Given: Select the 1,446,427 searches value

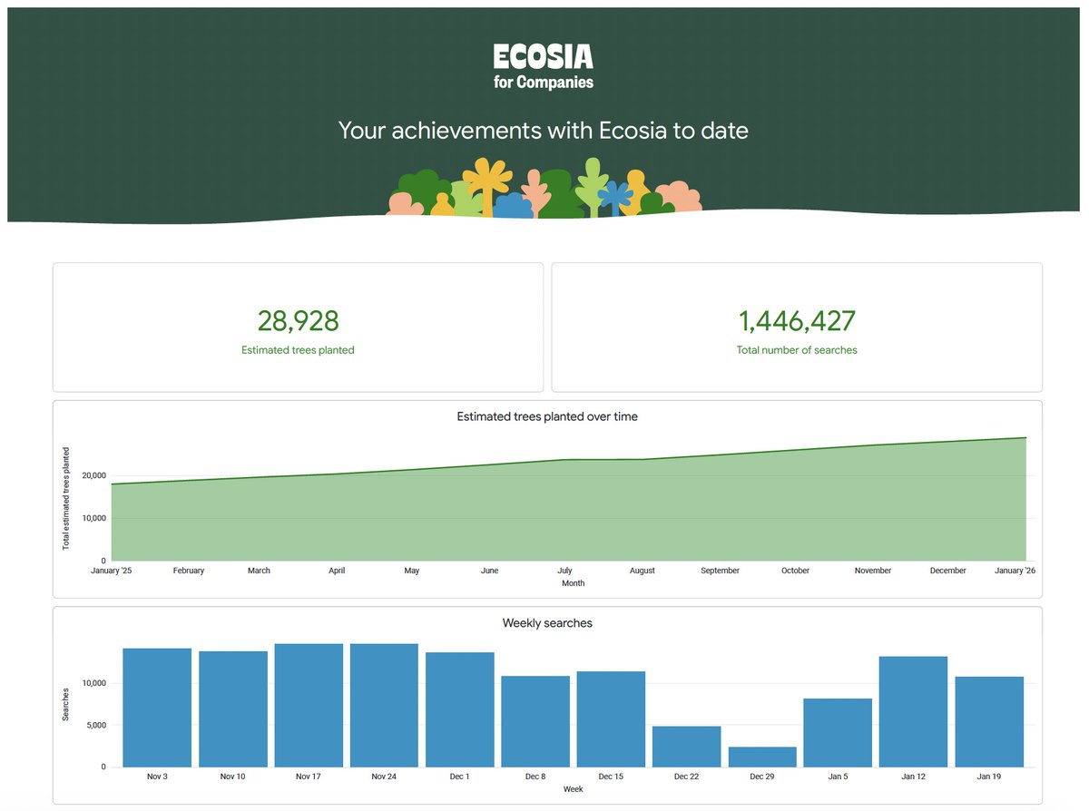Looking at the screenshot, I should 797,321.
